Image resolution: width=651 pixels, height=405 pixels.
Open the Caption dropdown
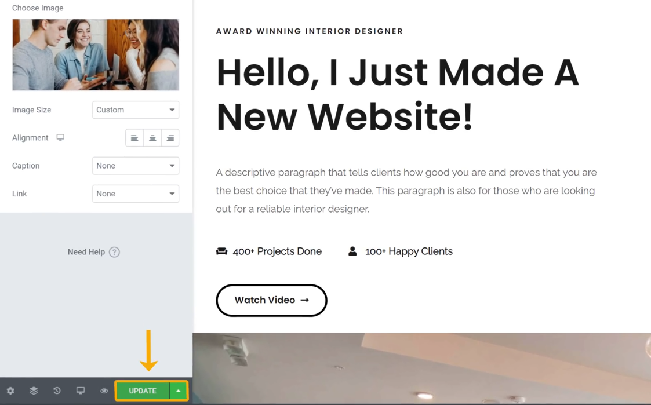point(136,166)
